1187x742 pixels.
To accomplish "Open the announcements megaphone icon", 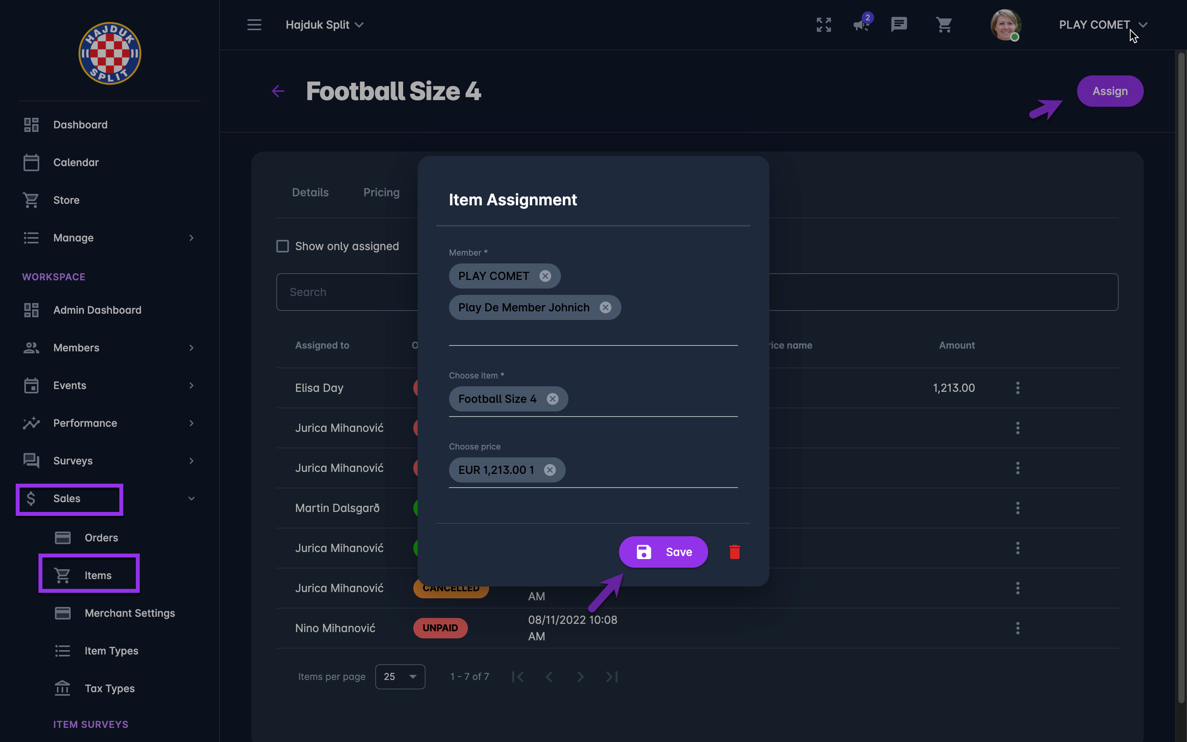I will click(861, 24).
